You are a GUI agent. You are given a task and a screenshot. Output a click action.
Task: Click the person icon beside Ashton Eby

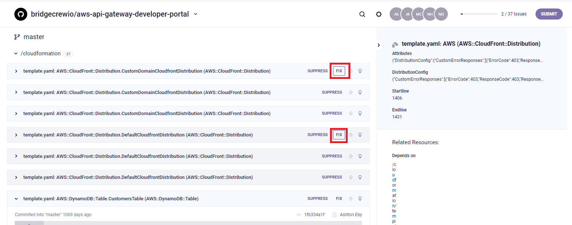(x=334, y=215)
